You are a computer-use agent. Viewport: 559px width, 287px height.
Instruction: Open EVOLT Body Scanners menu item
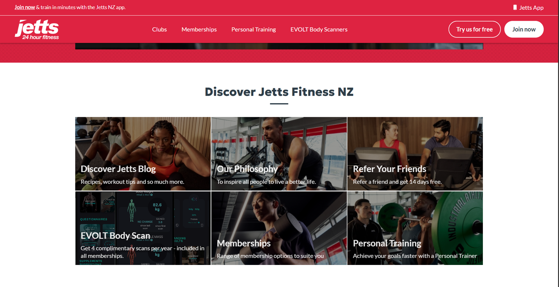pyautogui.click(x=319, y=29)
